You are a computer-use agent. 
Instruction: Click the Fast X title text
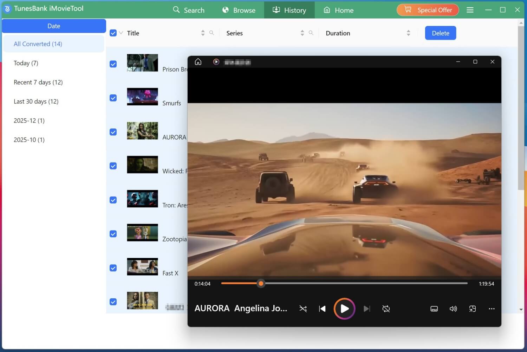click(x=170, y=273)
